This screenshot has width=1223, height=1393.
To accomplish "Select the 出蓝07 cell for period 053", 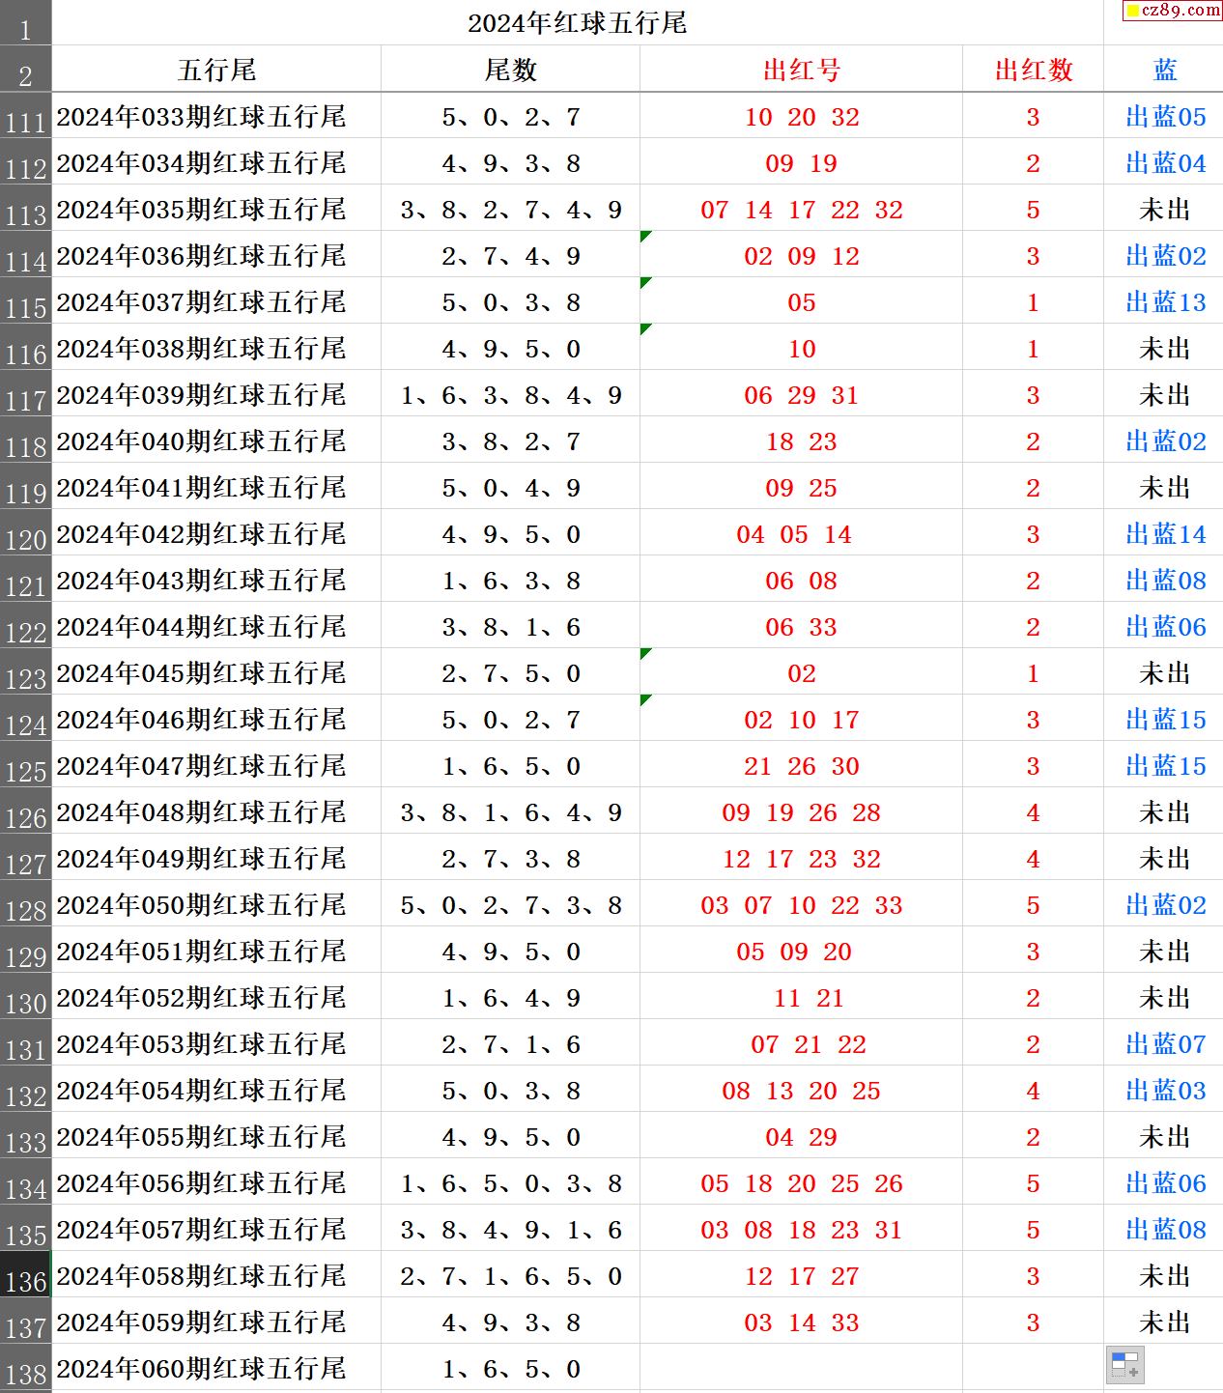I will [x=1164, y=1044].
